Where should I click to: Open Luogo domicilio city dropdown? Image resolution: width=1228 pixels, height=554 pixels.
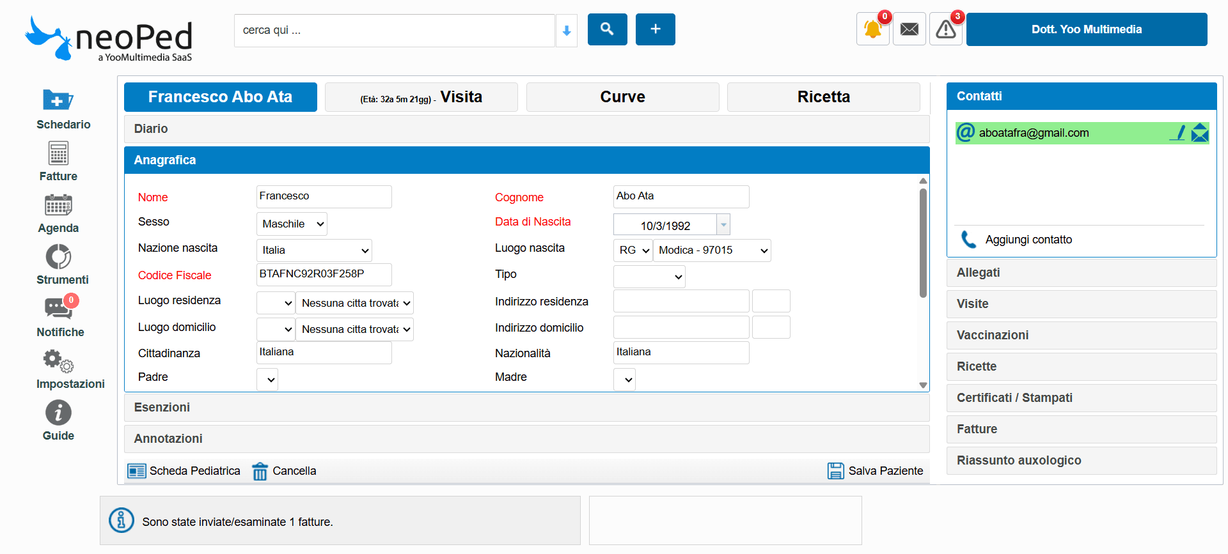pos(354,329)
